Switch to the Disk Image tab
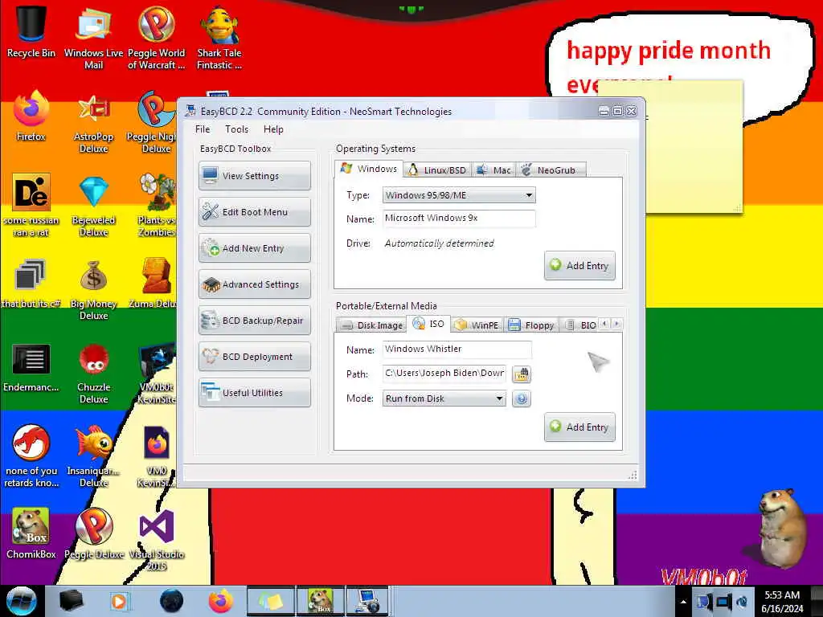 [371, 325]
